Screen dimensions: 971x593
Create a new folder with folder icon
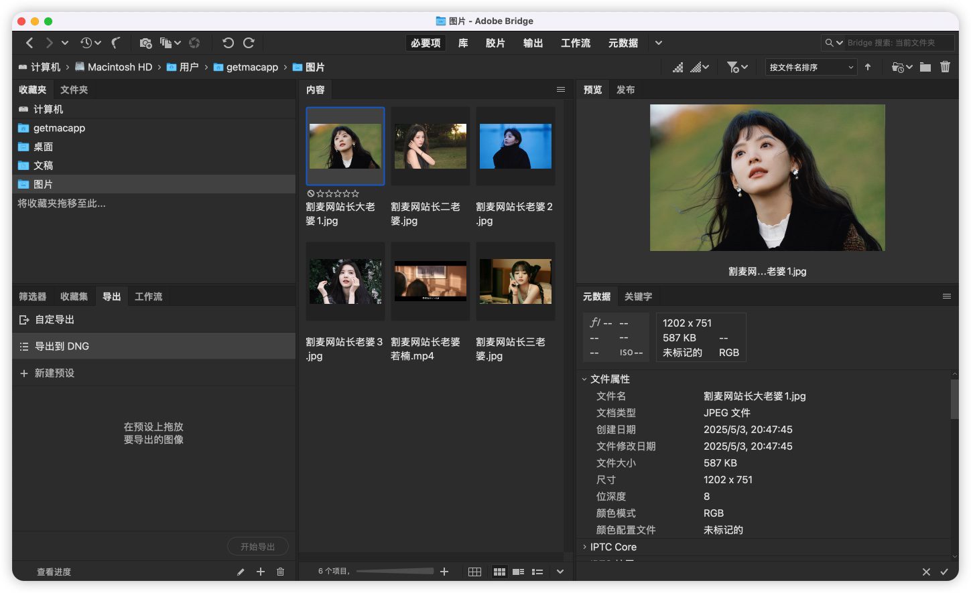click(925, 67)
